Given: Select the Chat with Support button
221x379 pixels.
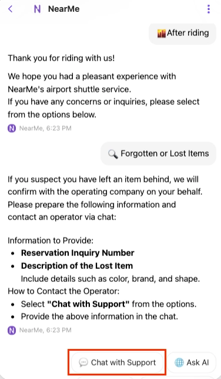Looking at the screenshot, I should pyautogui.click(x=118, y=363).
